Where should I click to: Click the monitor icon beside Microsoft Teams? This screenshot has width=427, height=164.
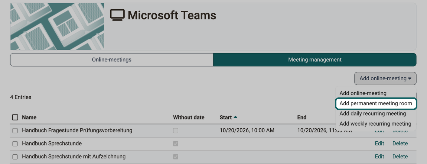click(117, 15)
